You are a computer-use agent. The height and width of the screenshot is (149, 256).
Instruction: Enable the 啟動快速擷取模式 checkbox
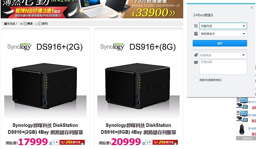tap(196, 80)
